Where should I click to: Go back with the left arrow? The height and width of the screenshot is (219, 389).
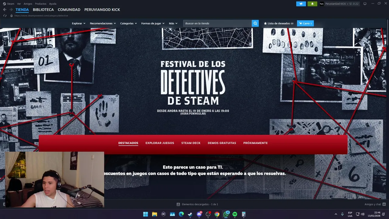pos(5,10)
